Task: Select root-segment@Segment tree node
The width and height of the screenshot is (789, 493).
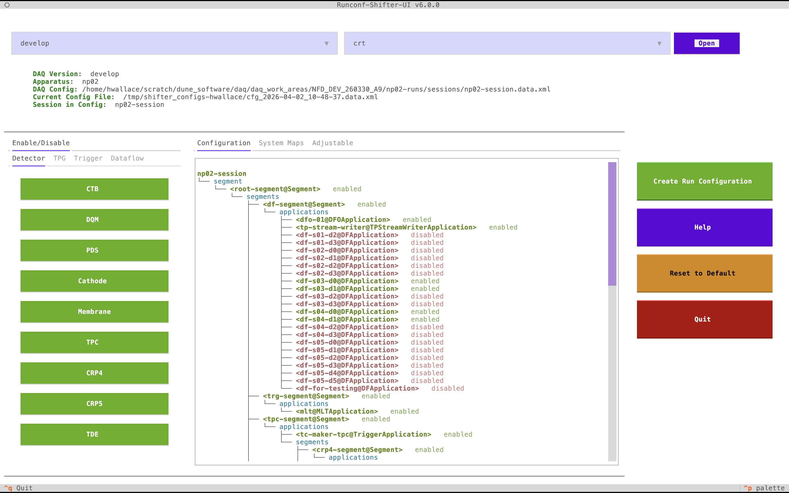Action: tap(275, 189)
